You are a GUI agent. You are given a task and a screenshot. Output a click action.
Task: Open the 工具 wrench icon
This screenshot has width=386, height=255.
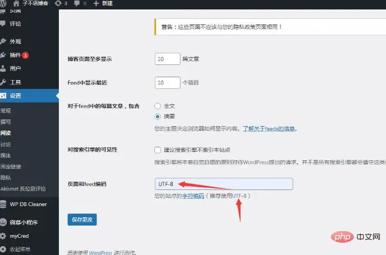click(x=3, y=82)
